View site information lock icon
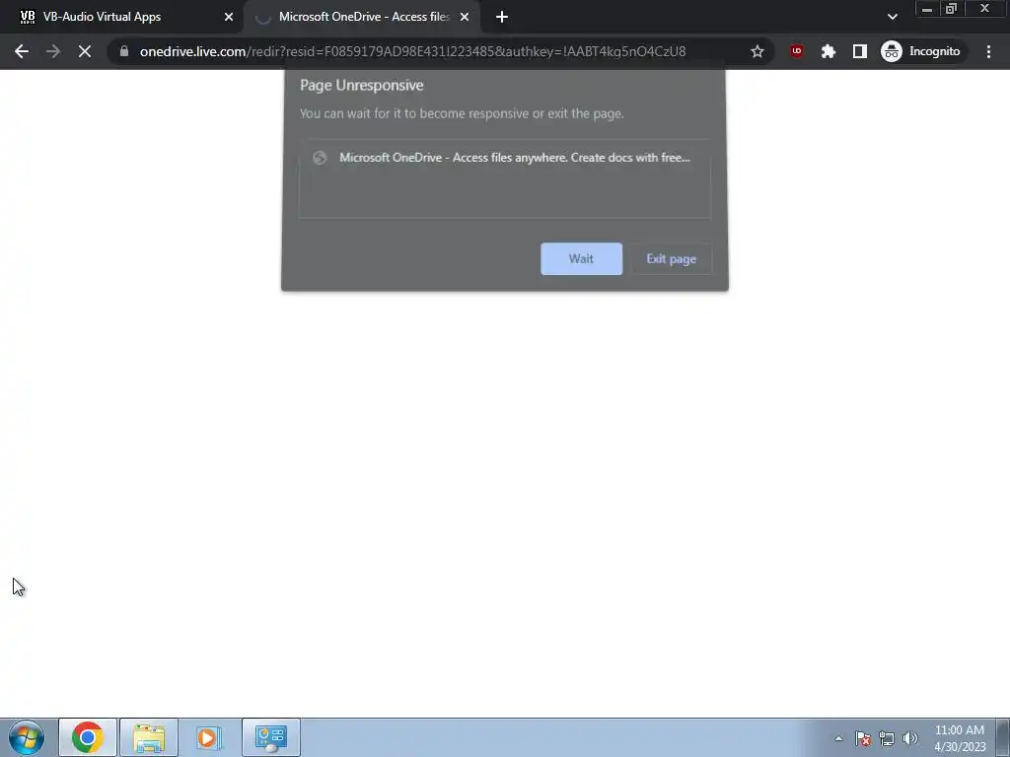This screenshot has height=757, width=1010. (124, 51)
